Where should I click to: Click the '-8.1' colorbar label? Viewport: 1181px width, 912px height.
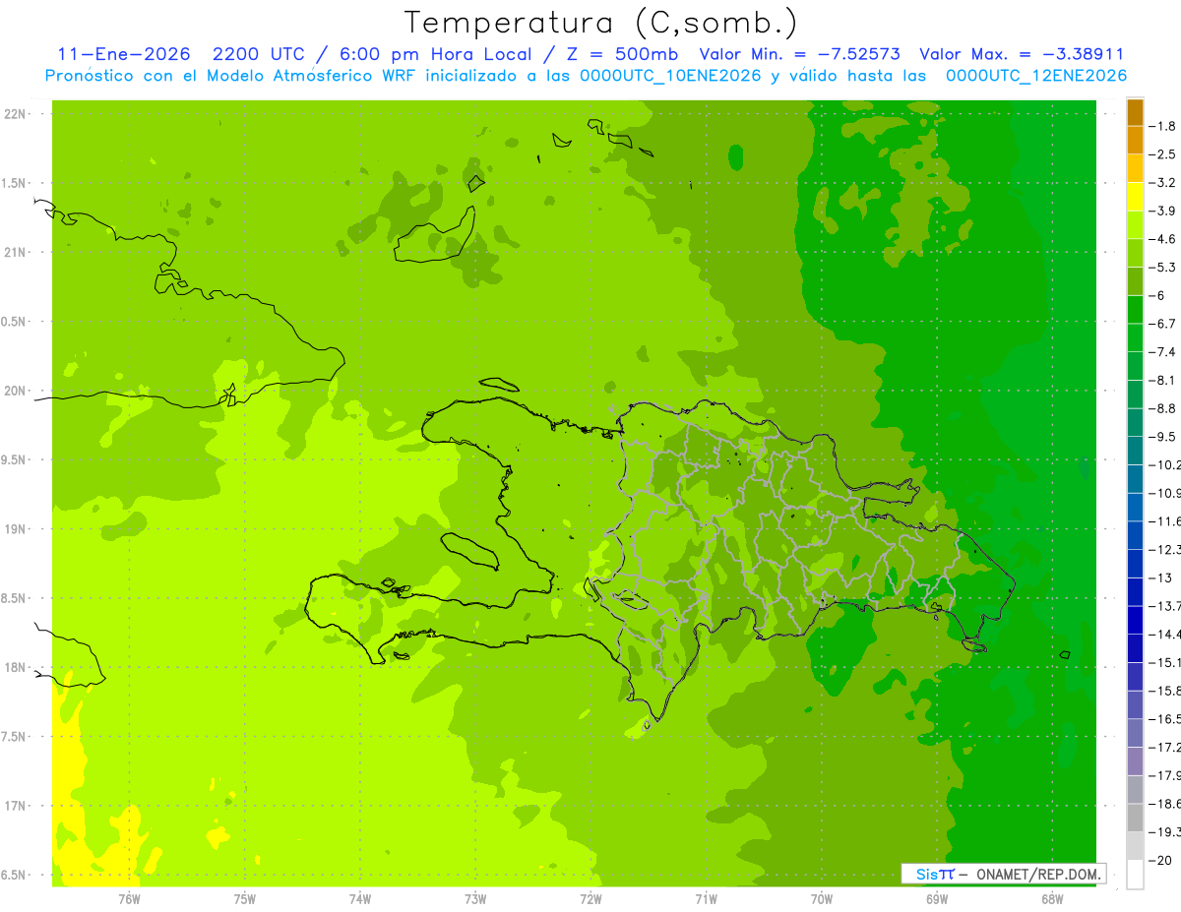coord(1162,380)
